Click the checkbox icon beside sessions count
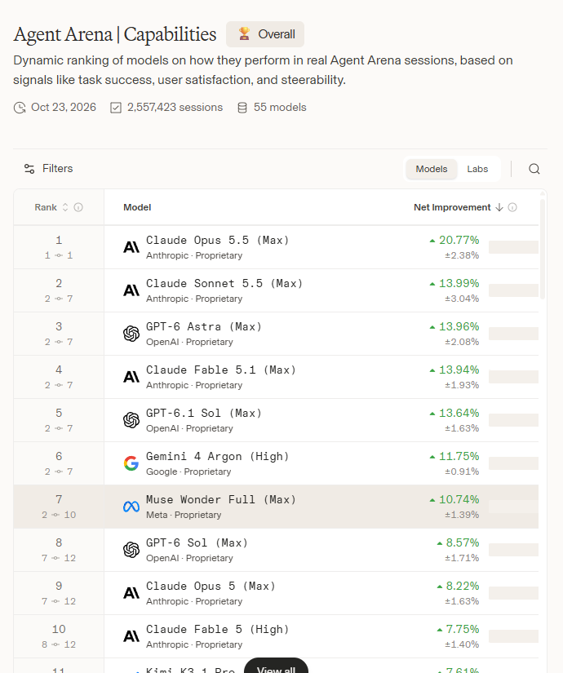This screenshot has width=563, height=673. point(116,108)
